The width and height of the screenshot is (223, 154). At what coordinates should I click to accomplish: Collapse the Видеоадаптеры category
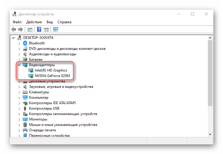pos(19,65)
